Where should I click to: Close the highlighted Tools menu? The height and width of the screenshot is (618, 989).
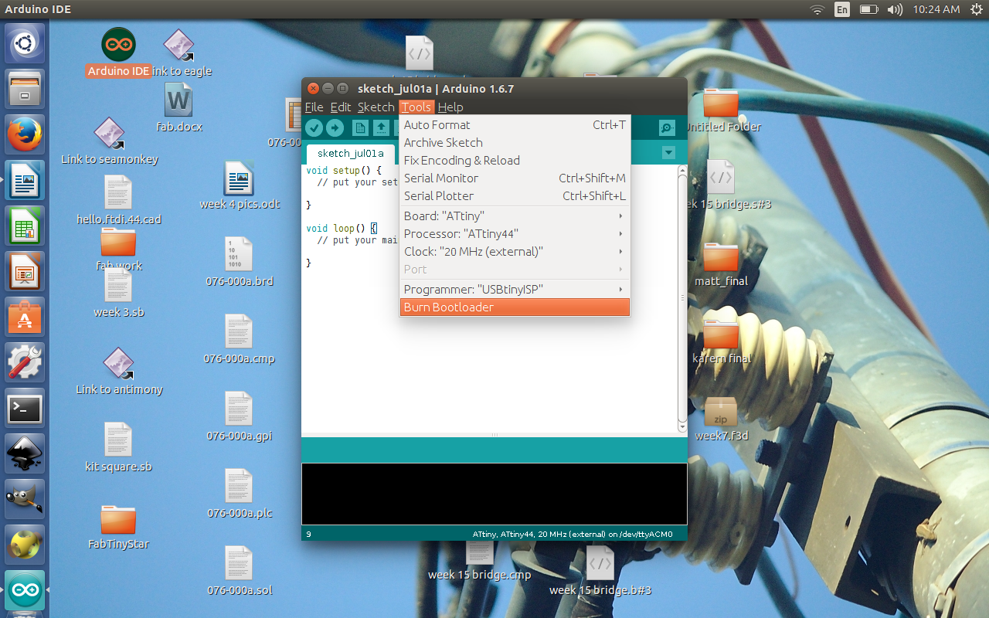(x=416, y=107)
